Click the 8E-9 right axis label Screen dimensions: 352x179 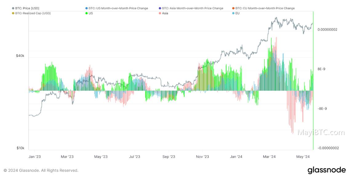[x=321, y=69]
